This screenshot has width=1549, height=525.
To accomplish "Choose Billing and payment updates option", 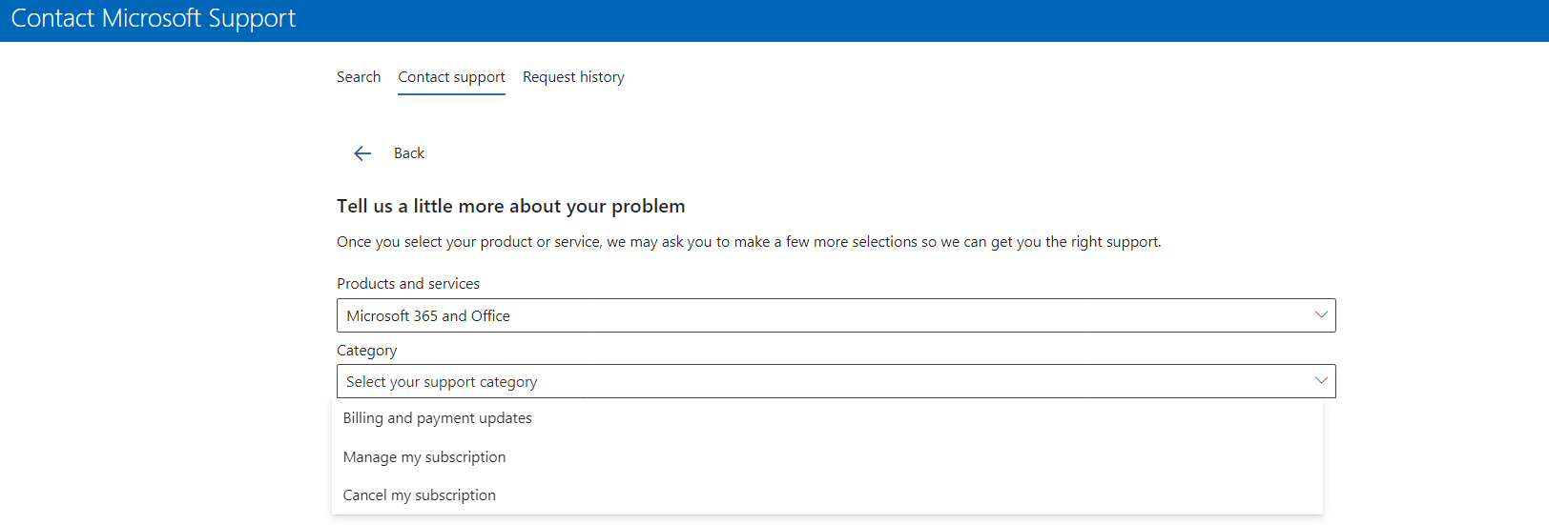I will [x=827, y=418].
